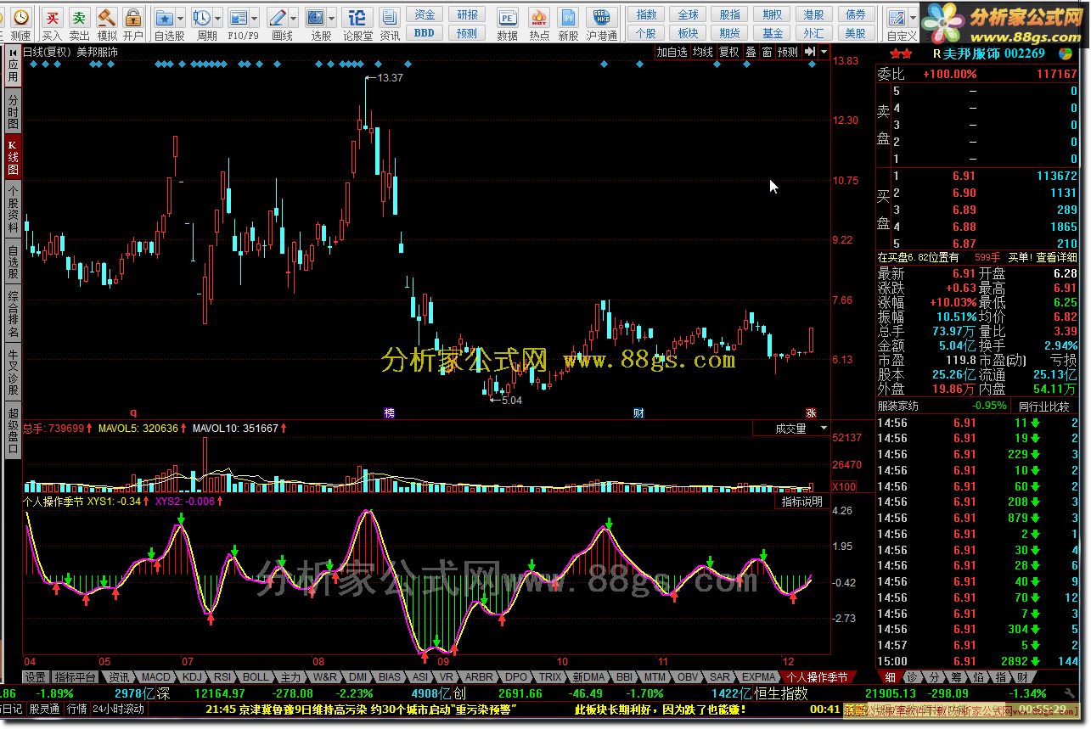Screen dimensions: 1091x729
Task: Add stock via 加自选 button
Action: 672,52
